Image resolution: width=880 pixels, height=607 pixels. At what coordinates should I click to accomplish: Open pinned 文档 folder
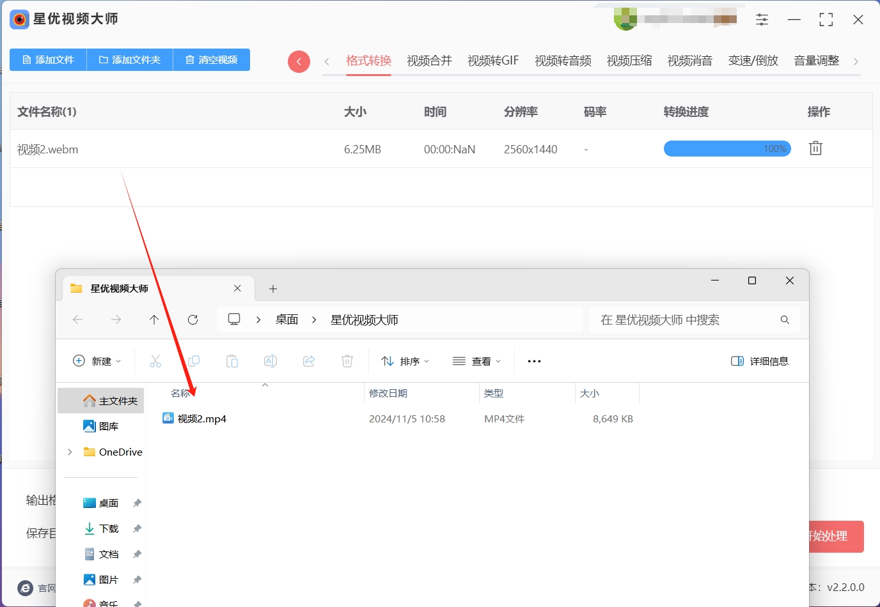tap(101, 554)
